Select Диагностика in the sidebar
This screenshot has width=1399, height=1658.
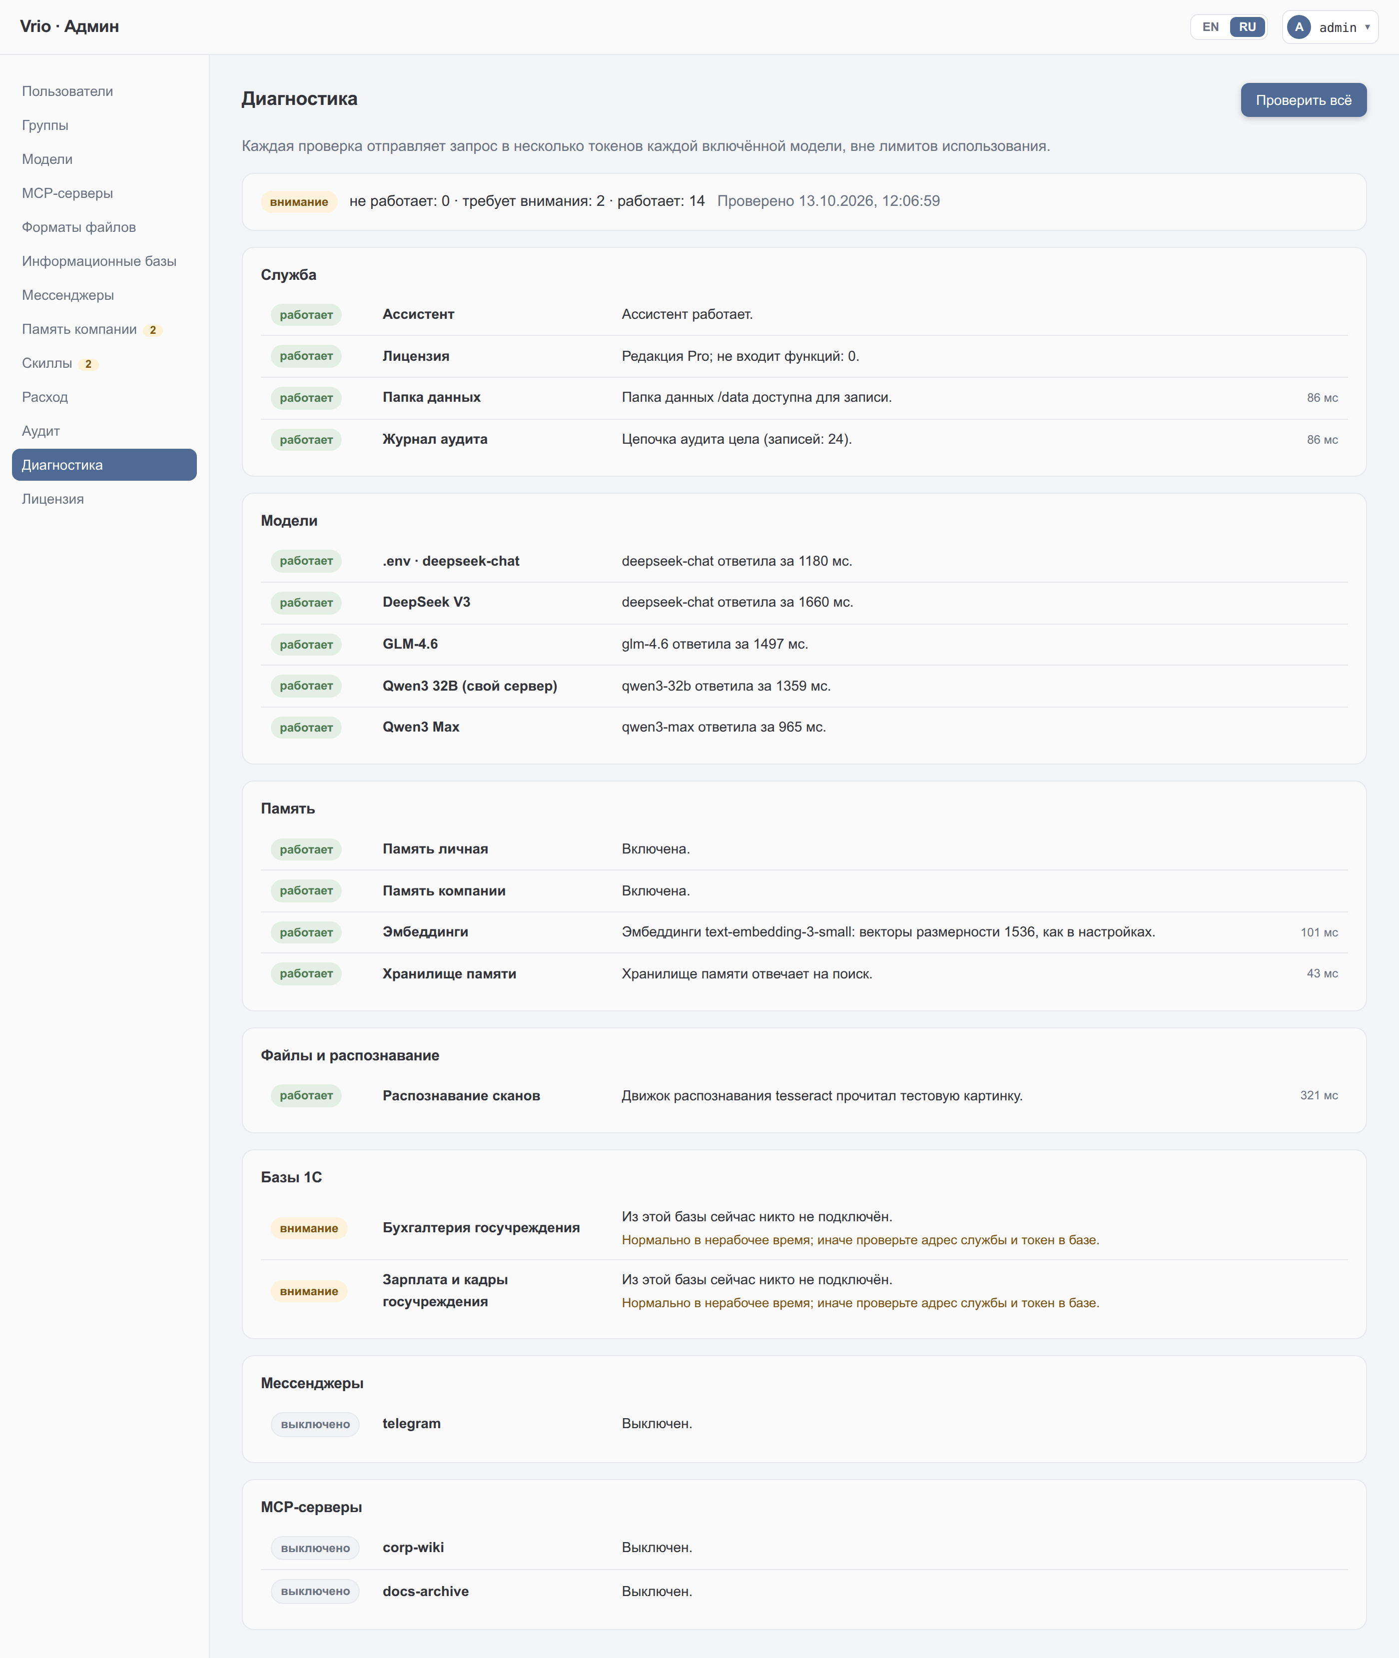[x=104, y=465]
